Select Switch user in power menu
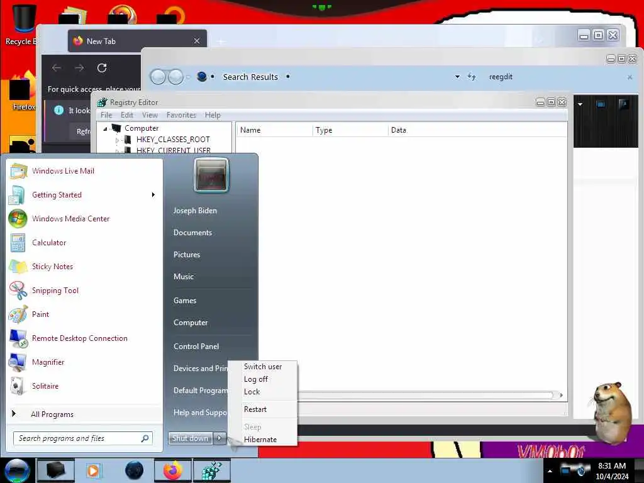The width and height of the screenshot is (644, 483). pos(263,367)
